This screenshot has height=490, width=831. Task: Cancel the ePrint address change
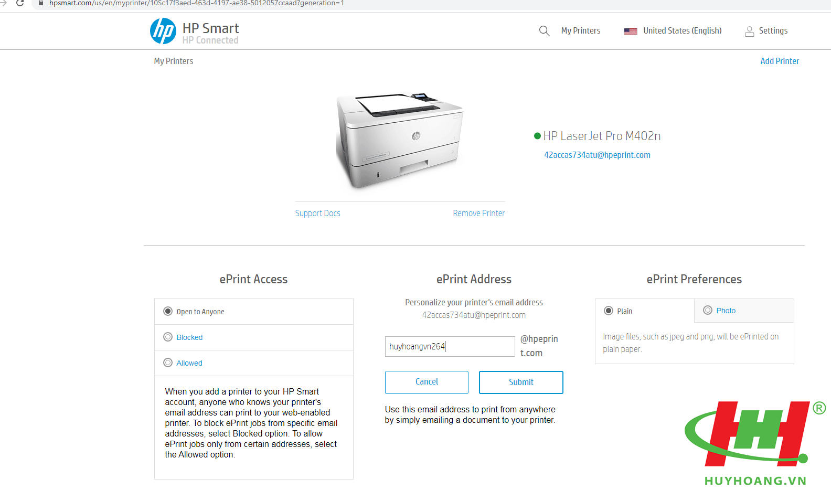pos(427,382)
